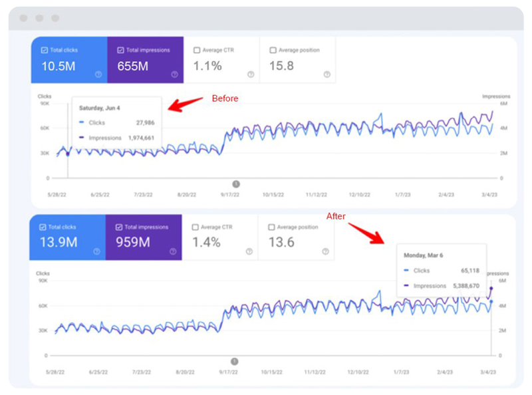This screenshot has height=395, width=532.
Task: Open help icon on 959M Total impressions card
Action: [x=172, y=251]
